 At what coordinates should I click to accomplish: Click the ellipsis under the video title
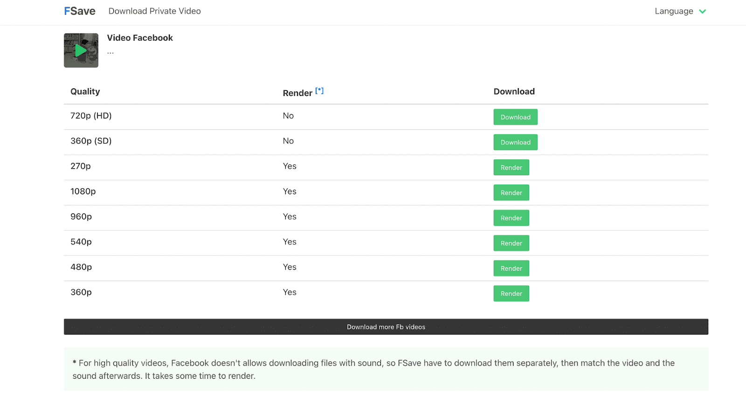coord(111,52)
